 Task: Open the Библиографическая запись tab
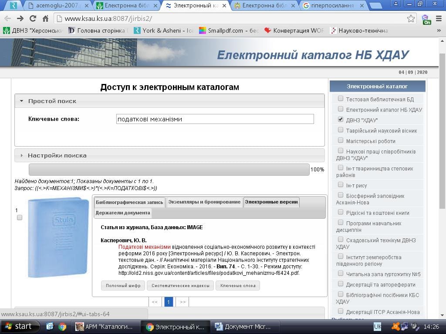129,202
